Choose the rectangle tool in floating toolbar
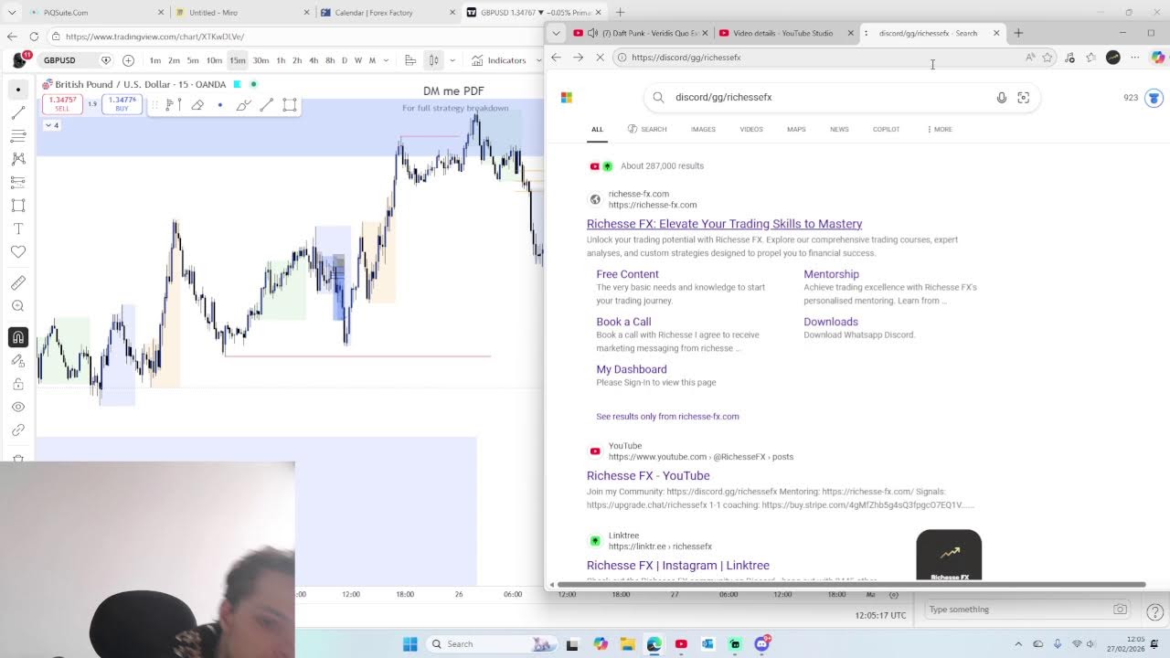Screen dimensions: 1170x658 point(290,105)
